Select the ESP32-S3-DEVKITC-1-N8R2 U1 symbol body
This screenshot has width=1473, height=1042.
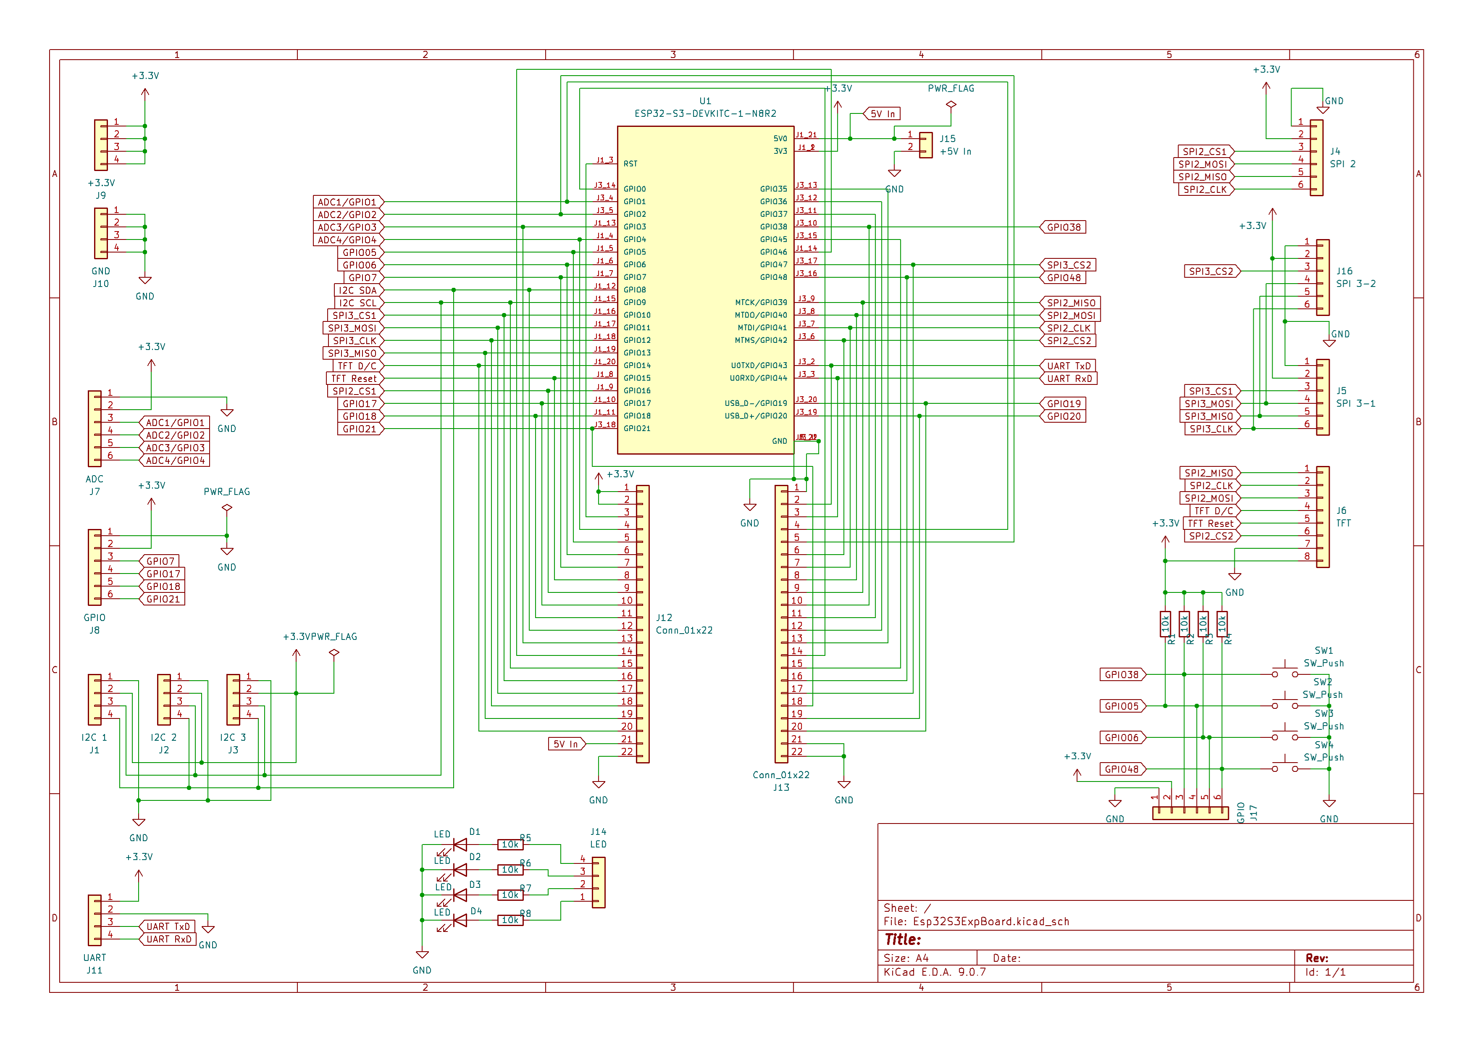pyautogui.click(x=705, y=290)
